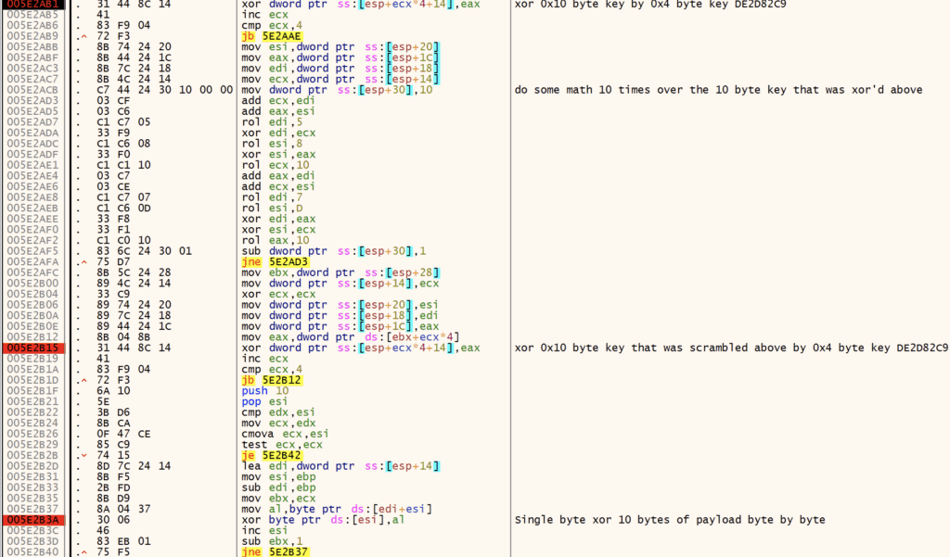Screen dimensions: 950x557
Task: Disable the breakpoint at 005E2B15
Action: (31, 348)
